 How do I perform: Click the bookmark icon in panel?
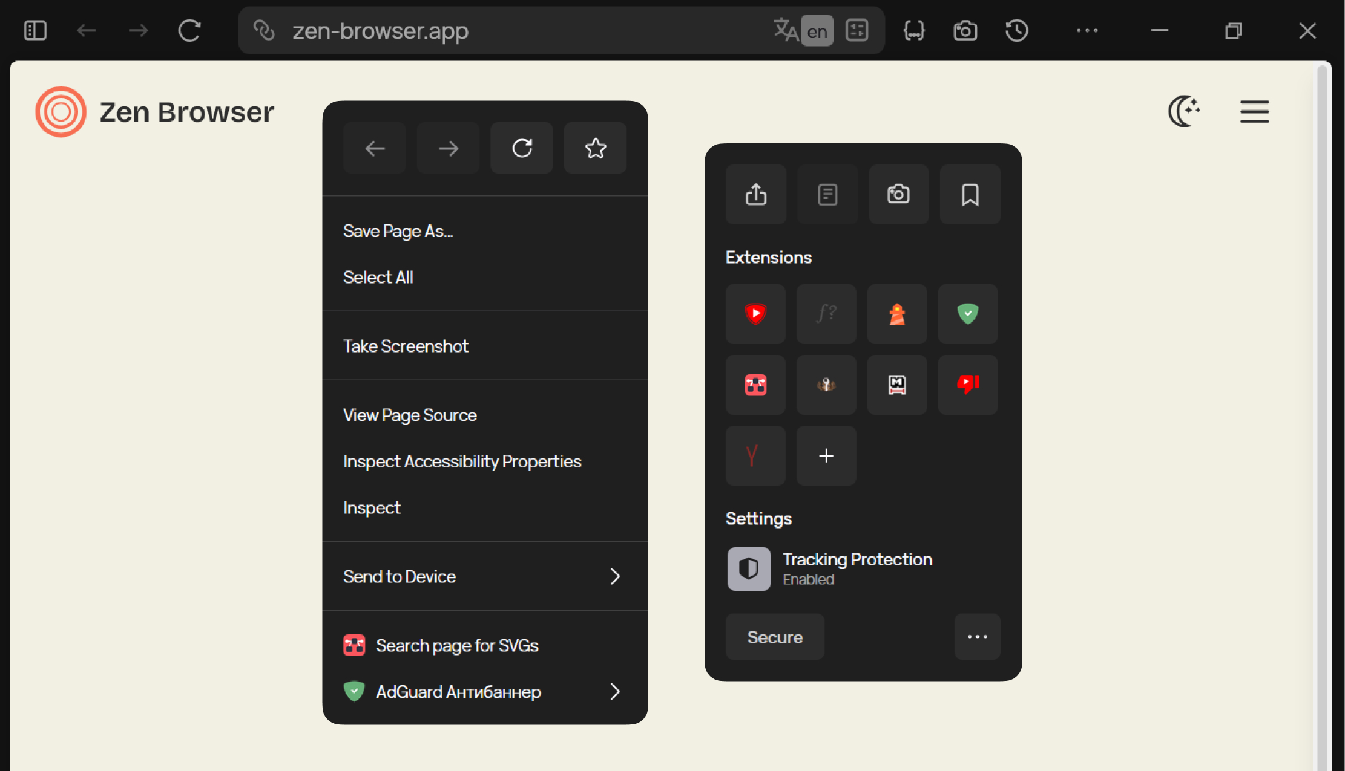point(970,195)
